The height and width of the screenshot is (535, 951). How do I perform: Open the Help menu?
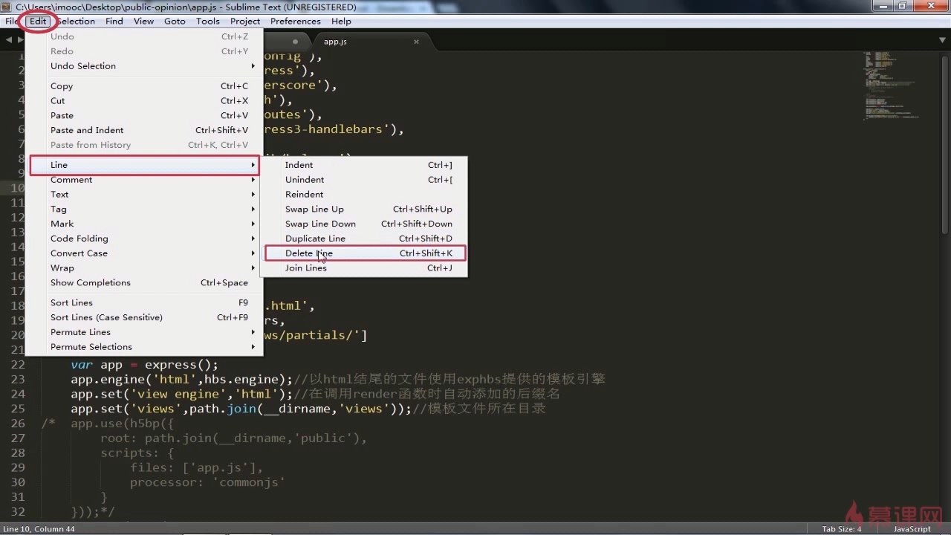[341, 21]
